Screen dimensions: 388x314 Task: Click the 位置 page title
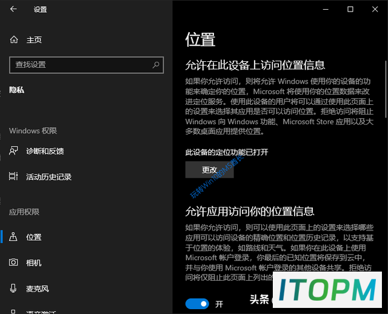click(x=200, y=39)
